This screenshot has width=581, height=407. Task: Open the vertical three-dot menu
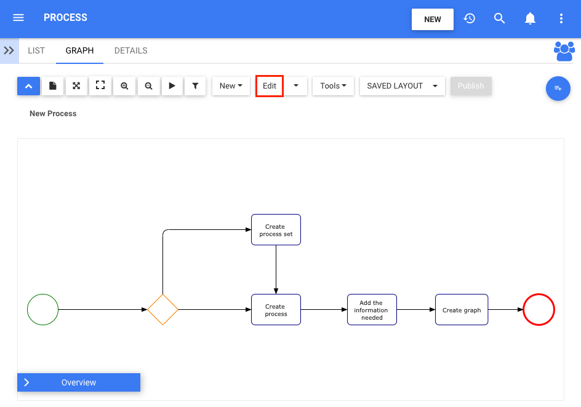click(x=561, y=18)
